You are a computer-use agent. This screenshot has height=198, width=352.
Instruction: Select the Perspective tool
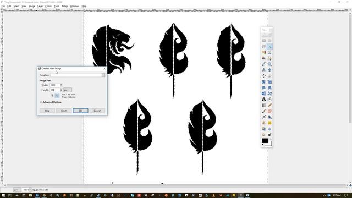point(269,87)
